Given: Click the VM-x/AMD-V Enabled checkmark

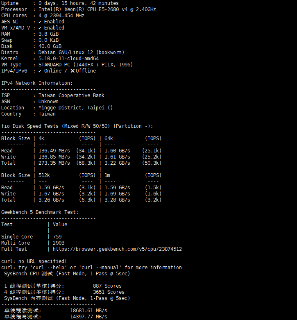Looking at the screenshot, I should [40, 28].
